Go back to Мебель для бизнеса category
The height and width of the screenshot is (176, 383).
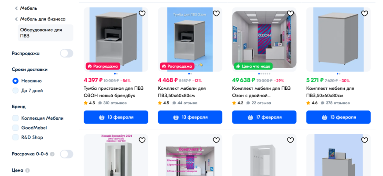40,19
